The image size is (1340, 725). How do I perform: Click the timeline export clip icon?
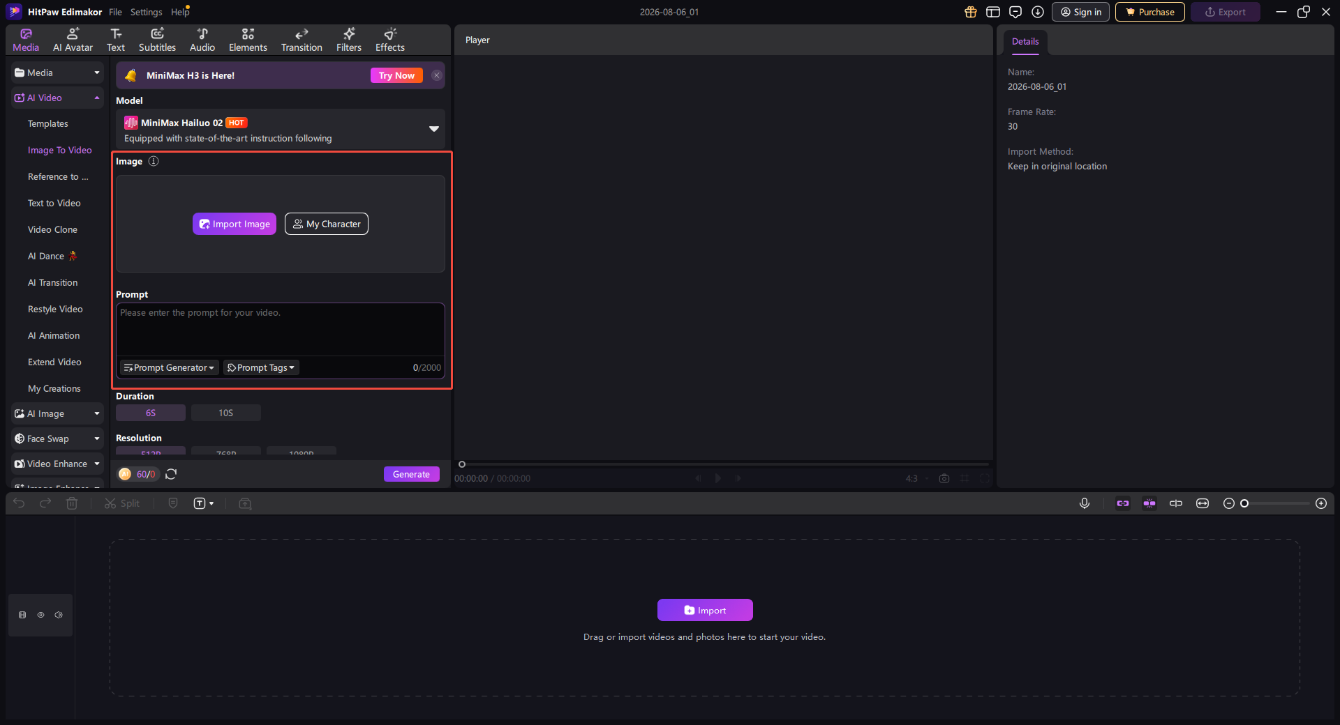click(245, 503)
